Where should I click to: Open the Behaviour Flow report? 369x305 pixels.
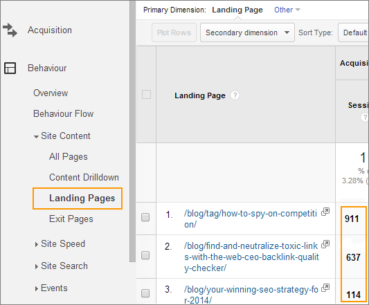(x=63, y=113)
